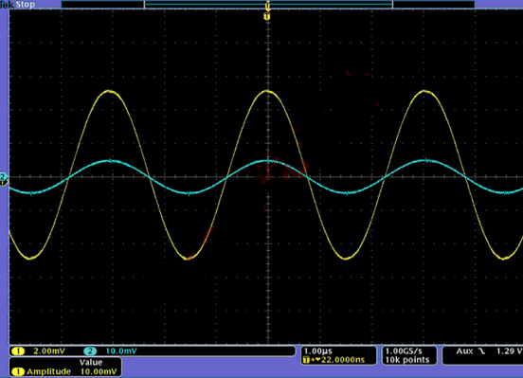
Task: Click the 1.29 V trigger level value
Action: (509, 351)
